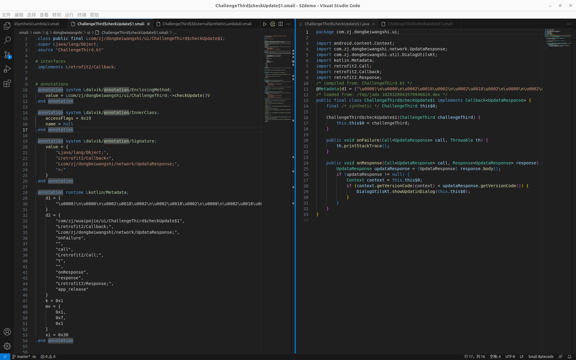Screen dimensions: 576x360
Task: Click the circular word-wrap icon next to play
Action: (273, 24)
